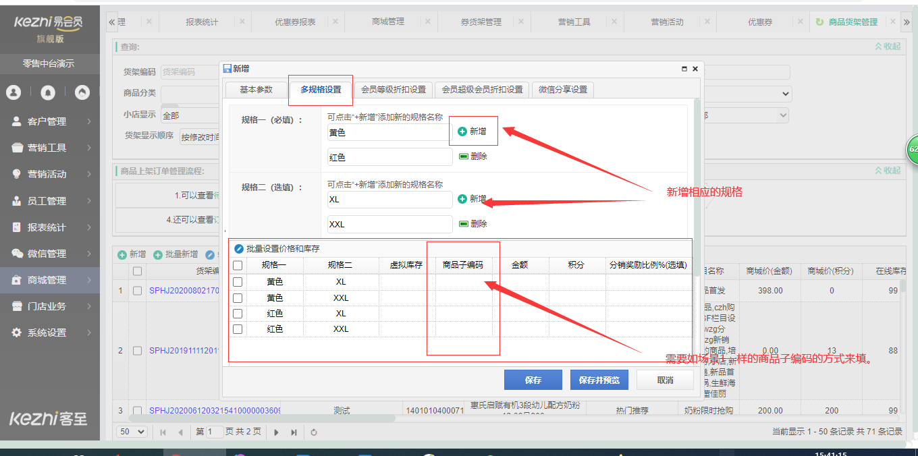Click 新增 in the background list toolbar

point(132,254)
